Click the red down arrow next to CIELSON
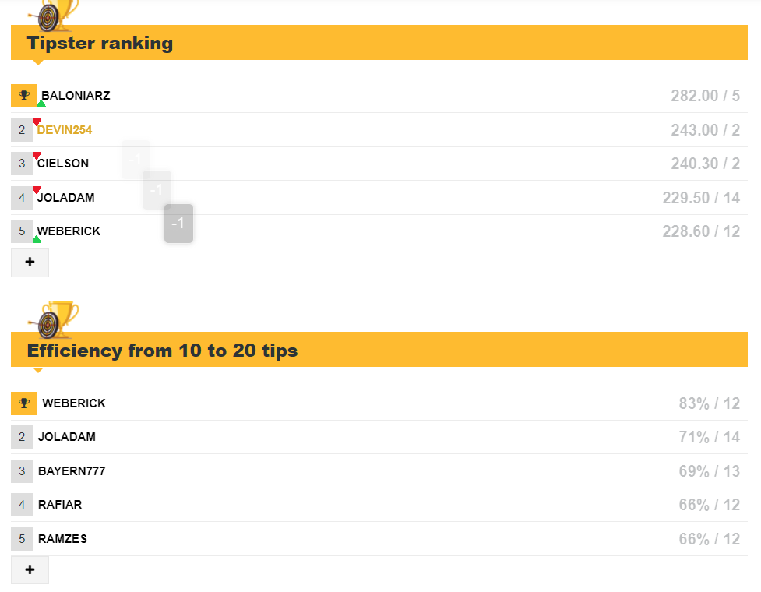Image resolution: width=761 pixels, height=592 pixels. point(37,155)
